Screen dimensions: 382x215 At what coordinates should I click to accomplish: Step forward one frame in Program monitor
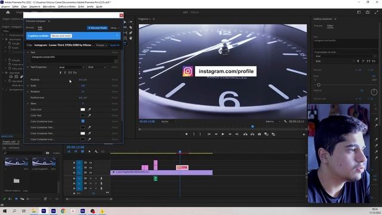230,134
